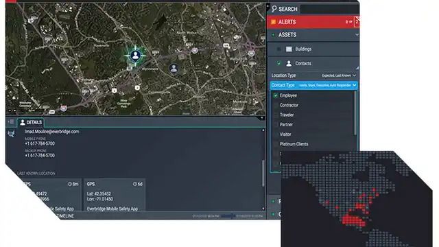The image size is (439, 247).
Task: Check the Visitor contact type
Action: 276,134
